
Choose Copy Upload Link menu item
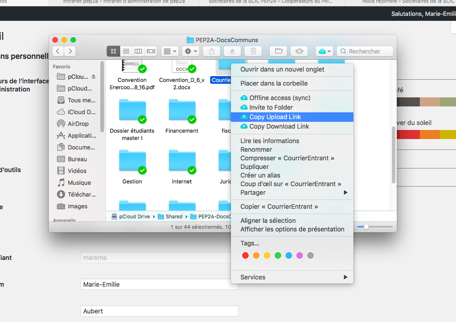[275, 117]
